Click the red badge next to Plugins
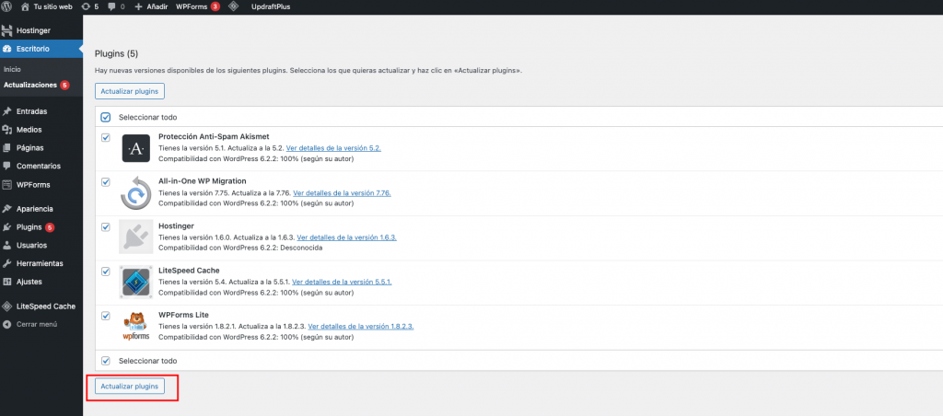The width and height of the screenshot is (943, 416). click(x=50, y=227)
